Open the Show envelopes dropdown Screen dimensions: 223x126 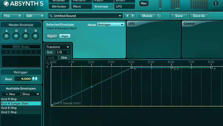(x=31, y=94)
